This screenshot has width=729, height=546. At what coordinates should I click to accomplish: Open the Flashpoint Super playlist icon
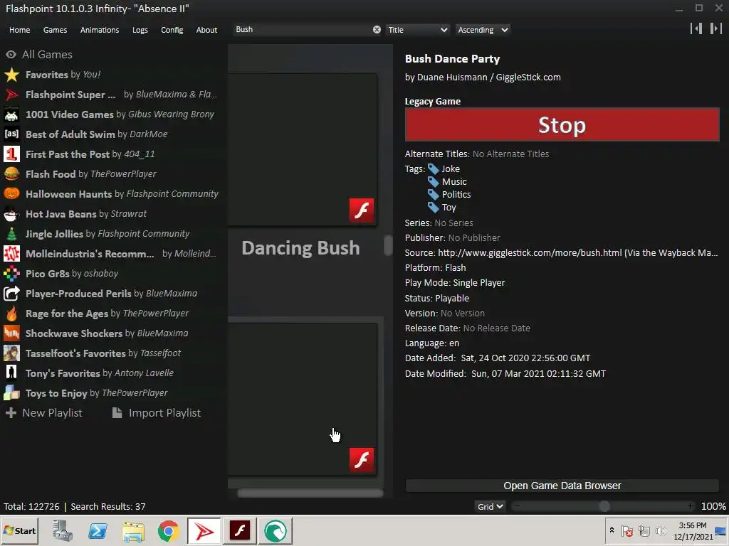click(x=11, y=95)
